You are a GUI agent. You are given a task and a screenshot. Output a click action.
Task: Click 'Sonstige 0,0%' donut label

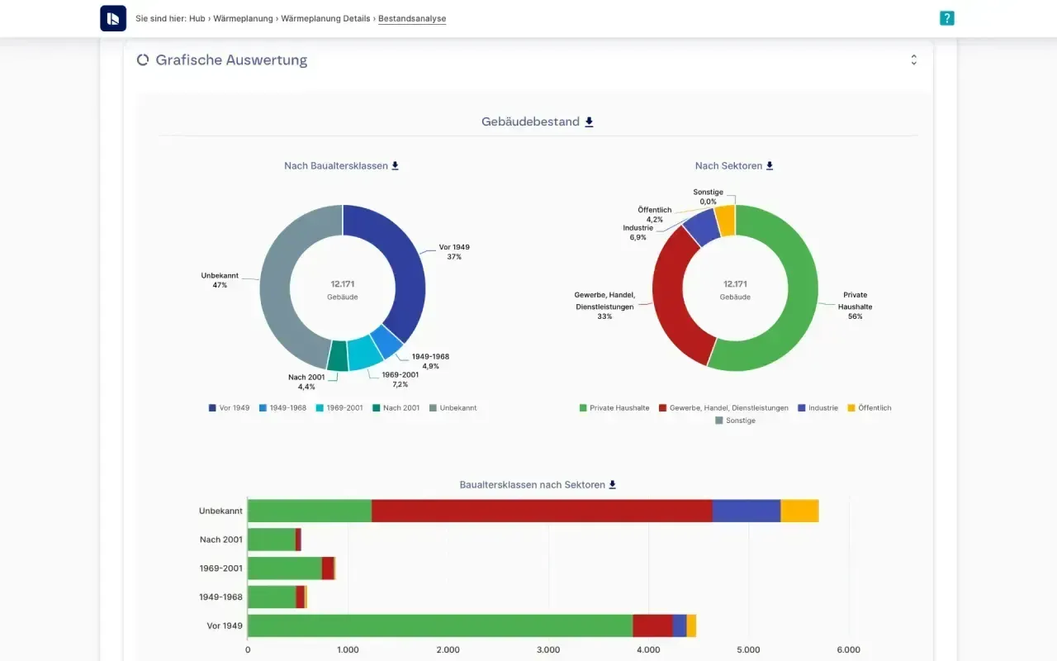(x=708, y=197)
